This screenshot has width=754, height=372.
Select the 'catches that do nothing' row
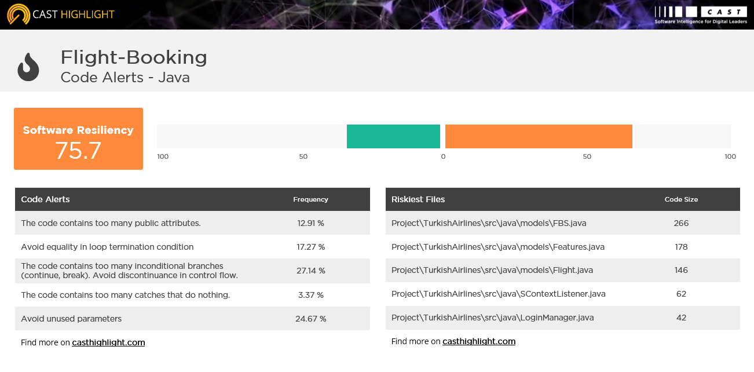click(x=192, y=295)
